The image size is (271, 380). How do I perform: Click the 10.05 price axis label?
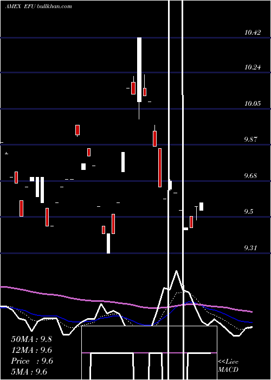253,104
